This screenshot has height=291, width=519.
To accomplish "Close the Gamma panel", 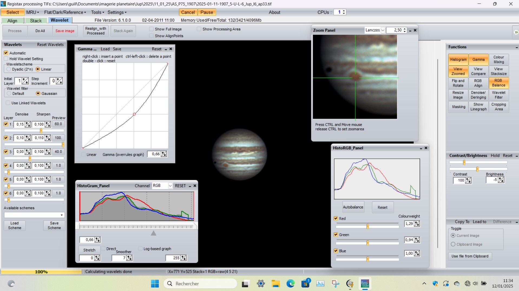I will pyautogui.click(x=171, y=49).
